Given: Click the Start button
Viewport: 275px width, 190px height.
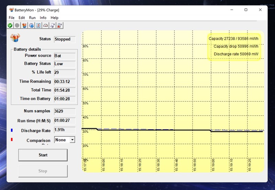Looking at the screenshot, I should pos(43,155).
